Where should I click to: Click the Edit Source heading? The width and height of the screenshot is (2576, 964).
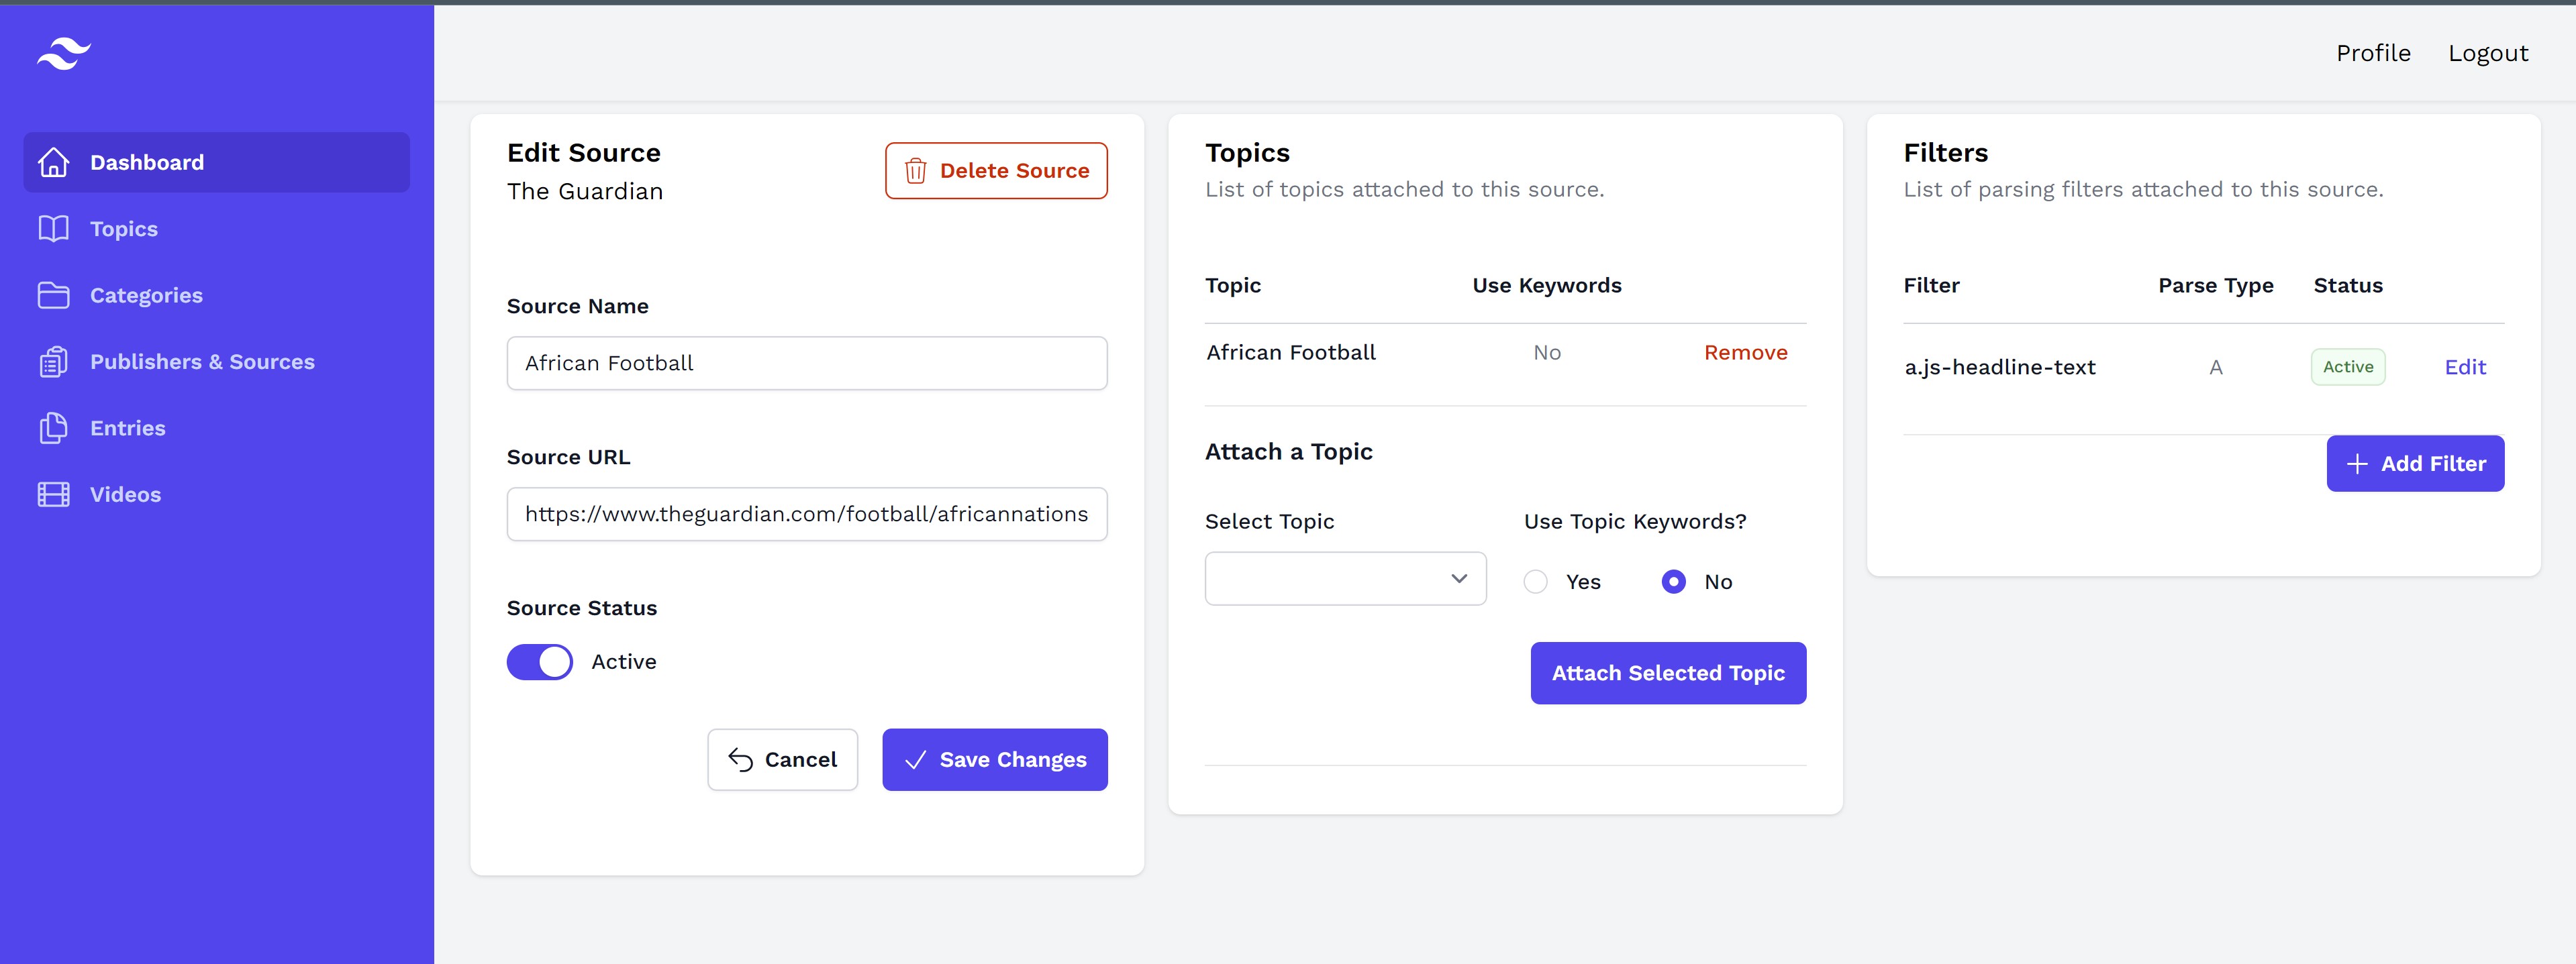point(584,152)
